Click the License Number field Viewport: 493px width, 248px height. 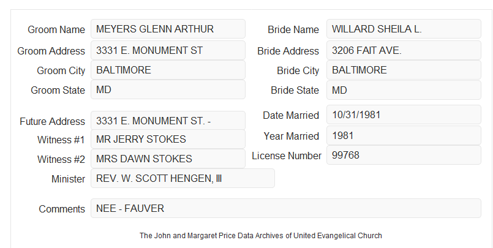coord(404,155)
